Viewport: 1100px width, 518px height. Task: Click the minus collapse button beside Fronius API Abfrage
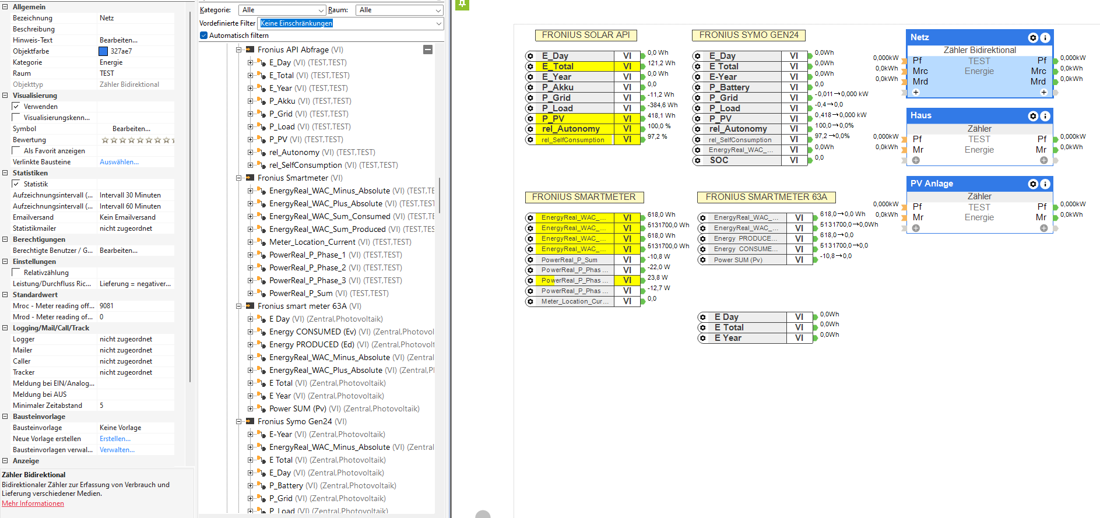tap(428, 50)
